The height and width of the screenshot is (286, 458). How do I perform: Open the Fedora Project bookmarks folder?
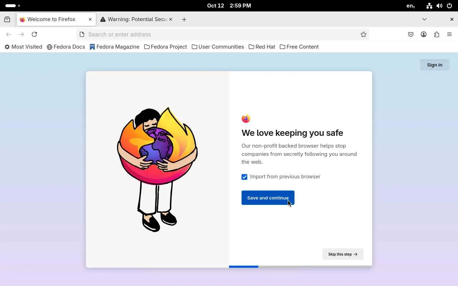coord(166,47)
